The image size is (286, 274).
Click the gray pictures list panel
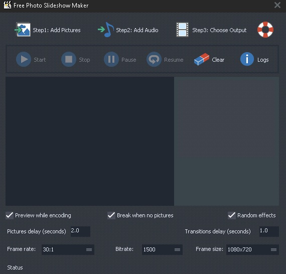(226, 141)
